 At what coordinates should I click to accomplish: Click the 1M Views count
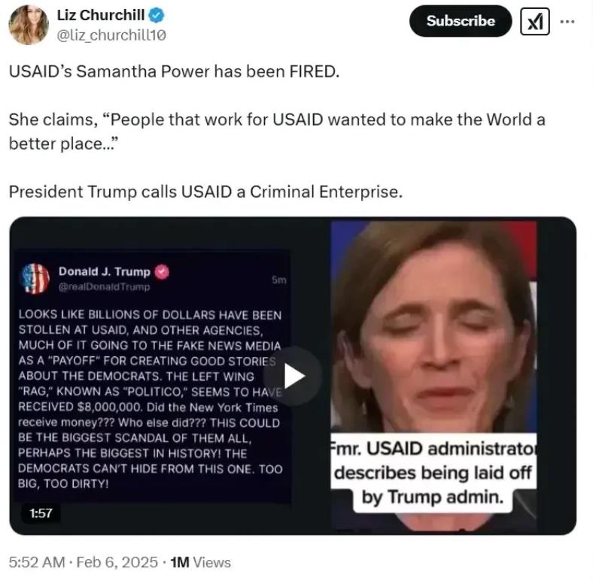[200, 562]
